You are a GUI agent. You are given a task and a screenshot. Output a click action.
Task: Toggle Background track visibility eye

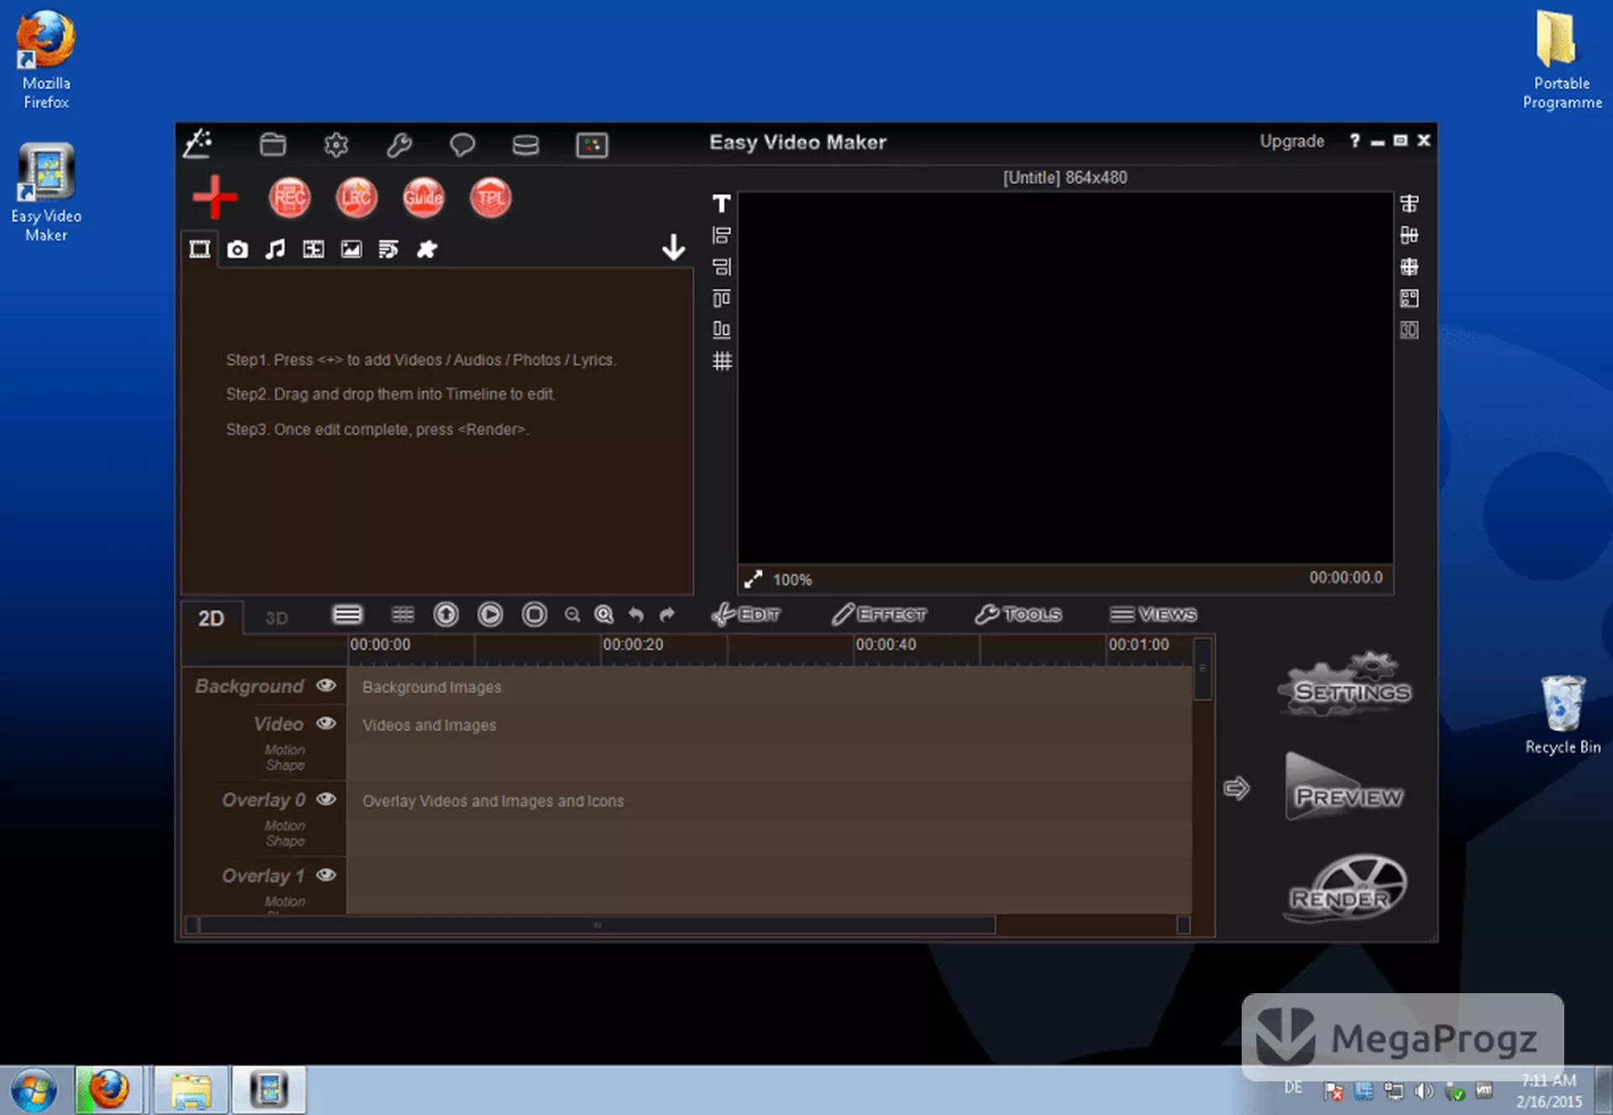(x=326, y=686)
